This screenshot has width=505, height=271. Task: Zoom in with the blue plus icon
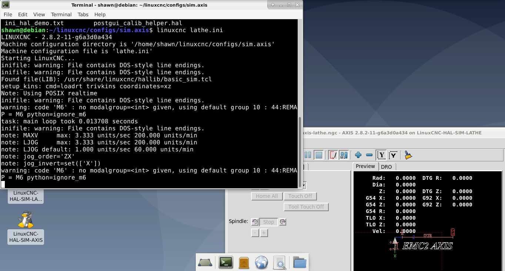coord(358,155)
